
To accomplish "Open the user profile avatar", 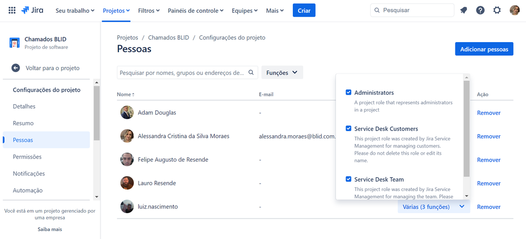I will tap(514, 11).
